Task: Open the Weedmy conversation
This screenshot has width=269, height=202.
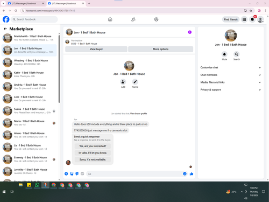Action: [x=29, y=62]
